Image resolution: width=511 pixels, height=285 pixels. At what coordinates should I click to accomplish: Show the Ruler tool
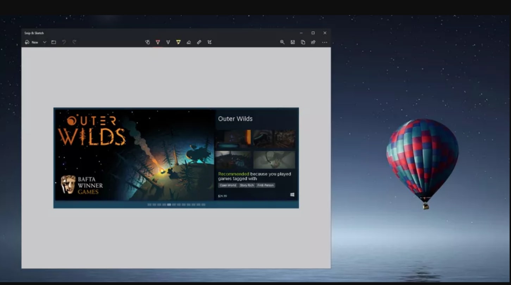pyautogui.click(x=199, y=42)
